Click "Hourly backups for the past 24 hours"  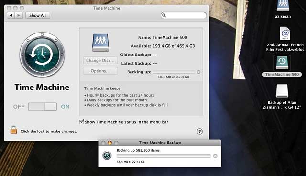pyautogui.click(x=120, y=95)
